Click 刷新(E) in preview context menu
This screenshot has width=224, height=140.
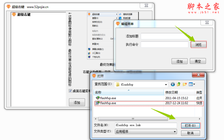tap(95, 26)
